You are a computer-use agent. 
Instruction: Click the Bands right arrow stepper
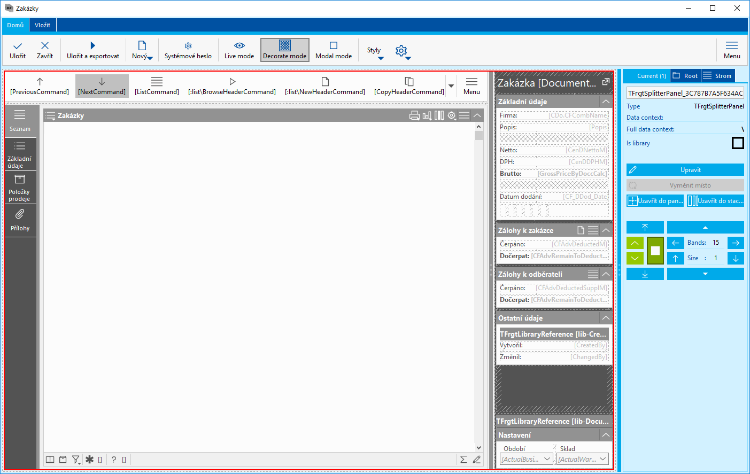736,243
